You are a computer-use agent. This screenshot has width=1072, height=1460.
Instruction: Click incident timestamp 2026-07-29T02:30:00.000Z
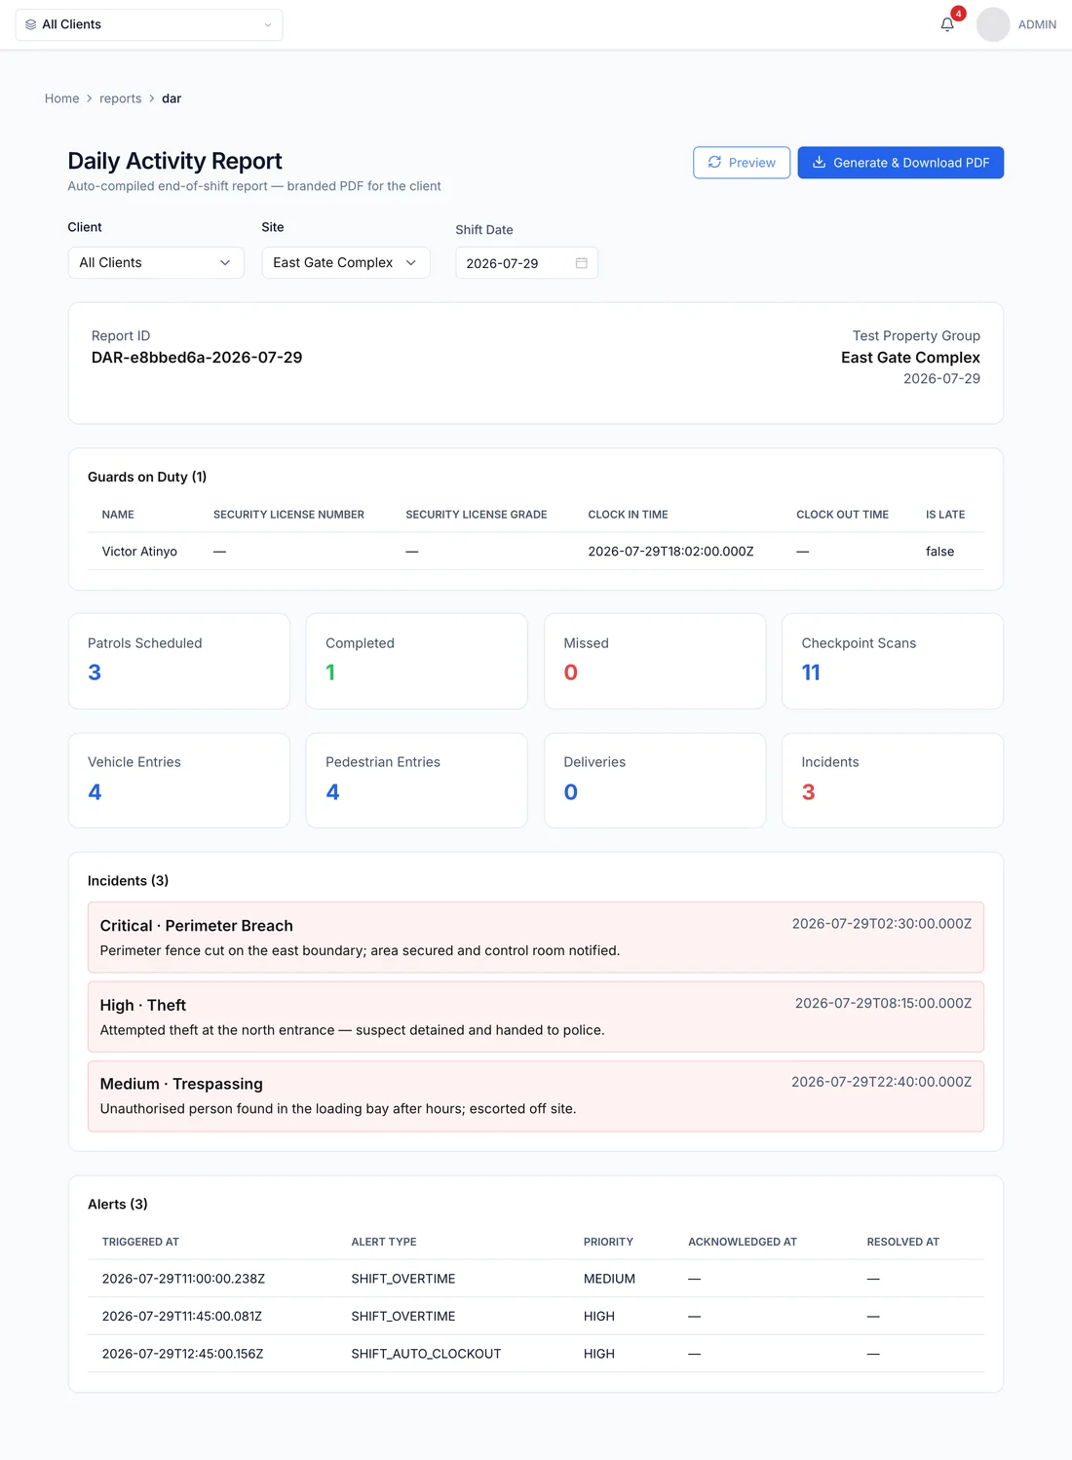(x=882, y=924)
